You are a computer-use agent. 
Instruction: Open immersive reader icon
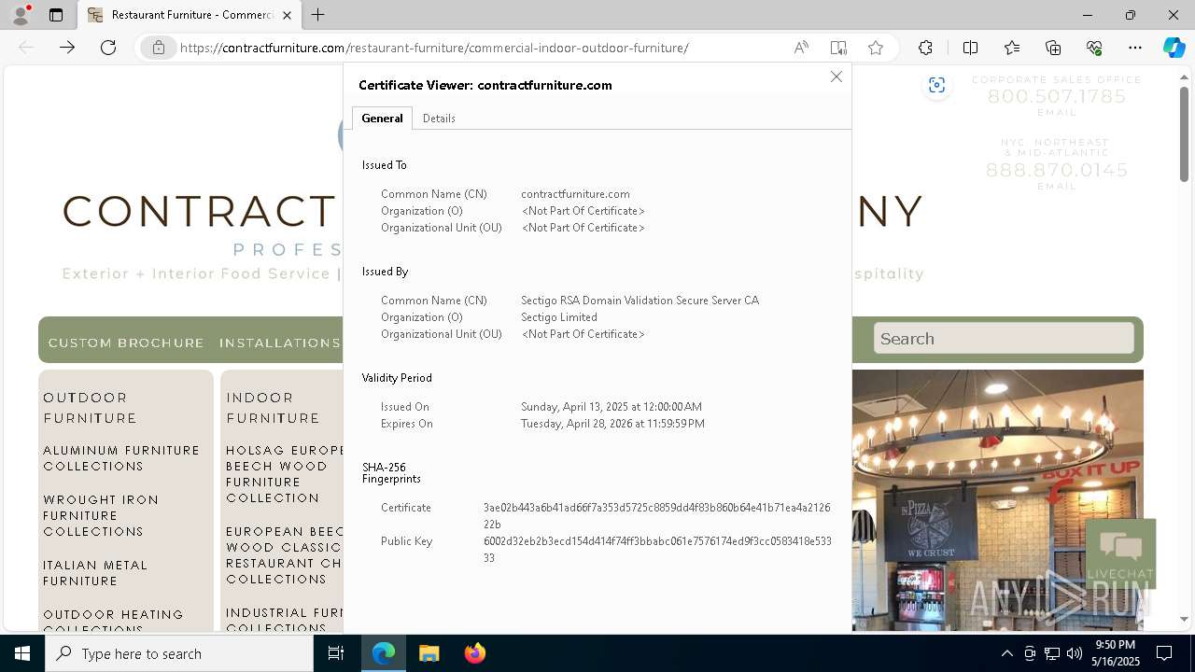[838, 48]
